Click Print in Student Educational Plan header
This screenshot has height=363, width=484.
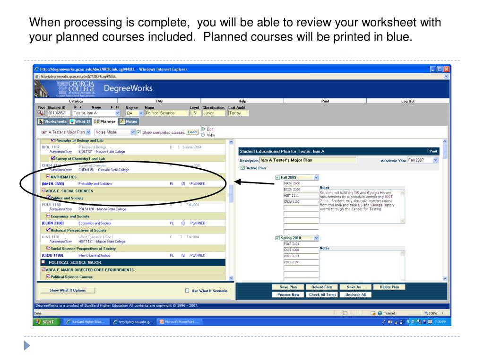(433, 151)
